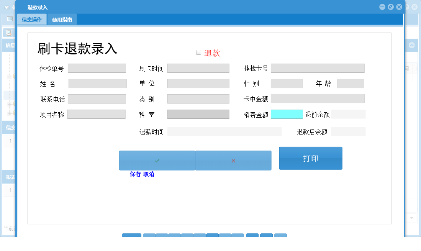Click the 项目名称 input field
The width and height of the screenshot is (421, 251).
pyautogui.click(x=97, y=114)
